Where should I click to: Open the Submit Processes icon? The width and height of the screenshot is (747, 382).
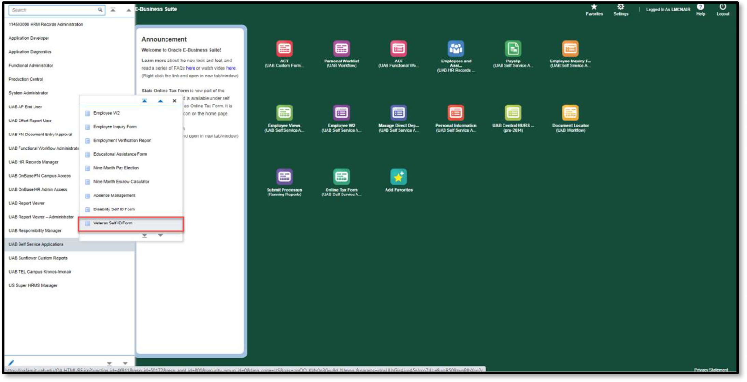[284, 177]
